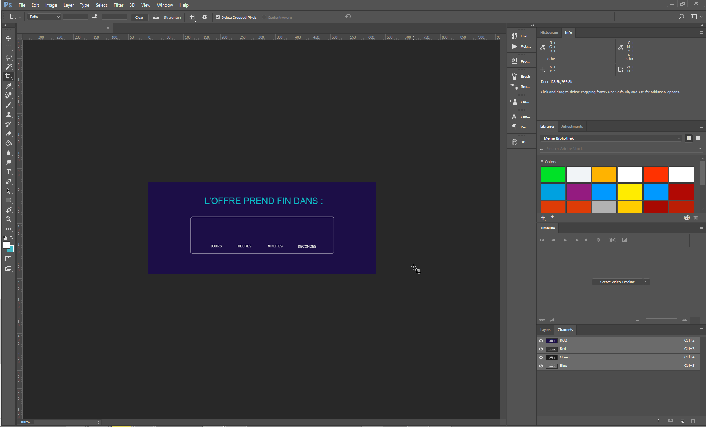Select the Eyedropper tool
This screenshot has width=706, height=427.
[x=8, y=86]
